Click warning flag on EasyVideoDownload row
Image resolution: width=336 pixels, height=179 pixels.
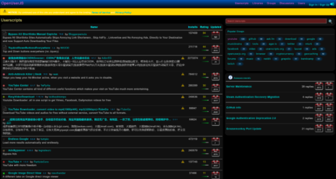pos(183,97)
